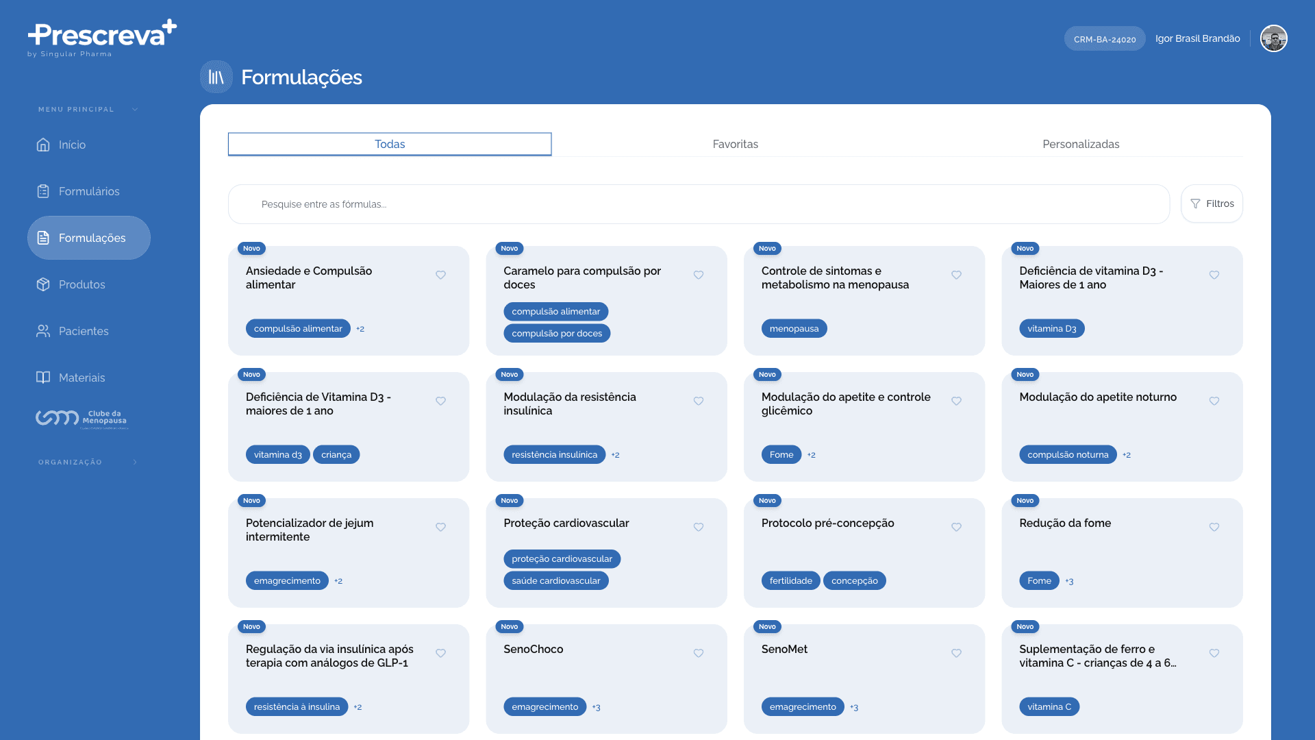The image size is (1315, 740).
Task: Show +2 tags on Potencializador de jejum intermitente
Action: click(x=338, y=581)
